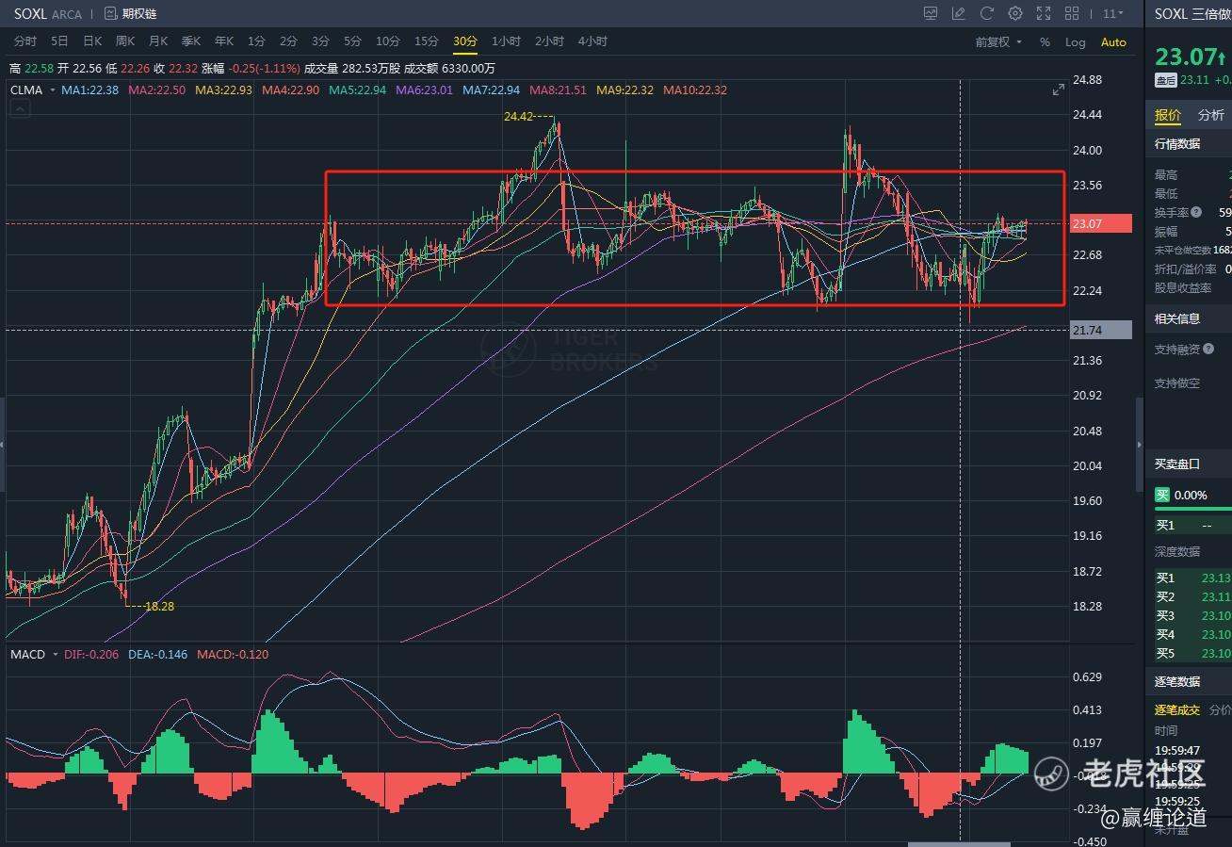Select the drawing pencil tool icon
Image resolution: width=1232 pixels, height=847 pixels.
pos(959,14)
